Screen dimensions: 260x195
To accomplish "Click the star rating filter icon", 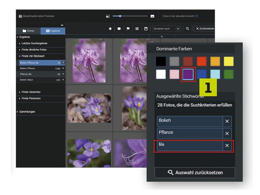I will click(x=110, y=29).
